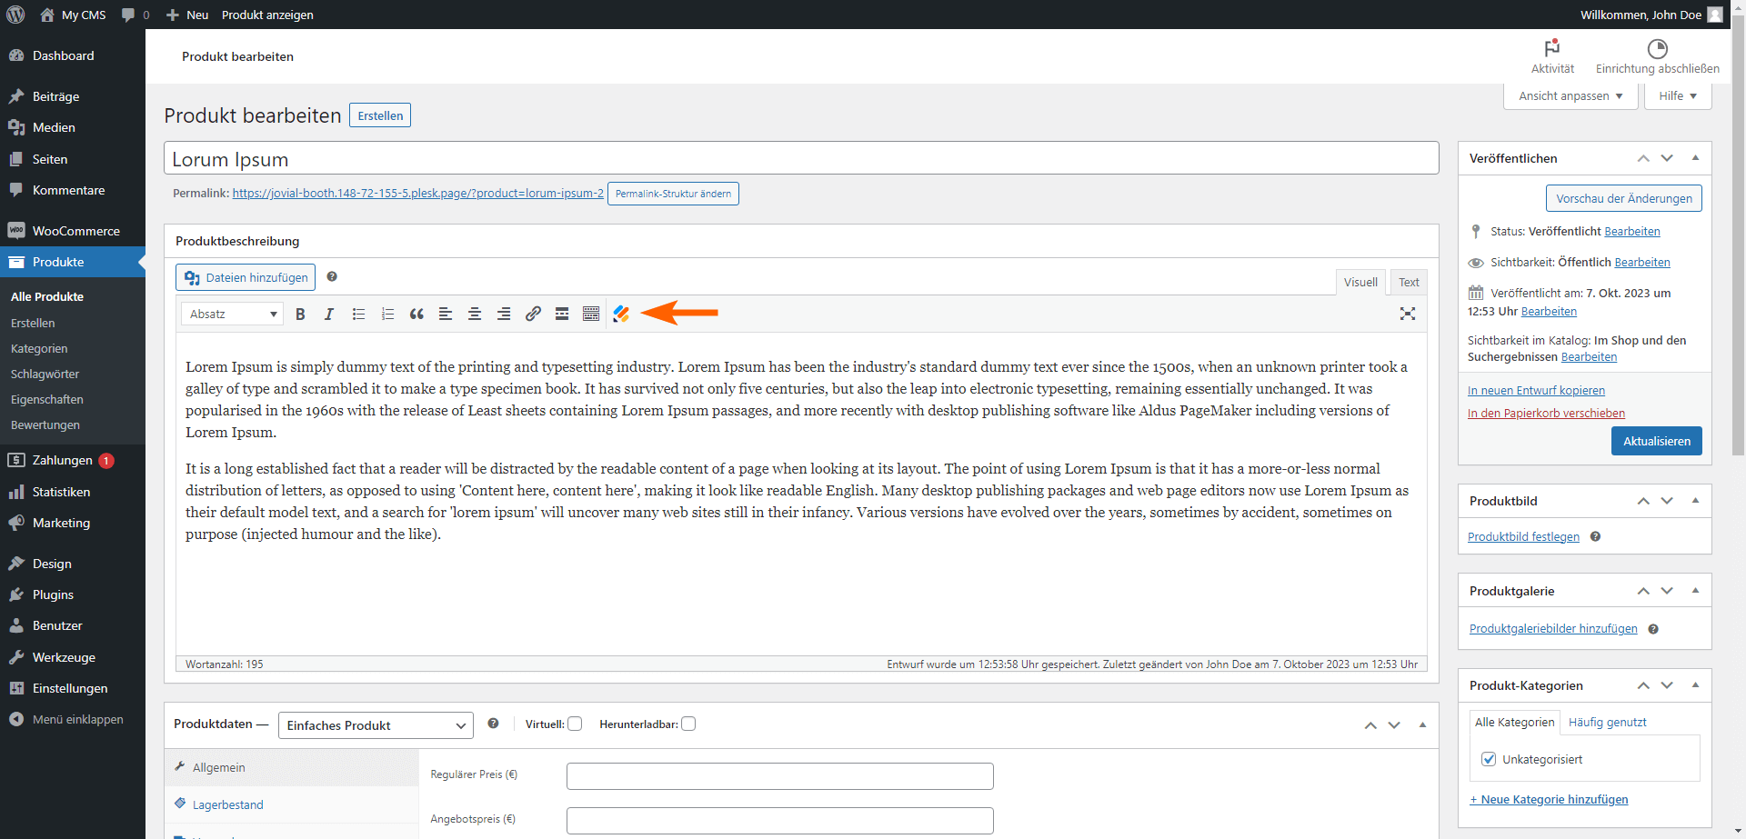Collapse the Produktbild panel
The height and width of the screenshot is (839, 1746).
(1695, 501)
